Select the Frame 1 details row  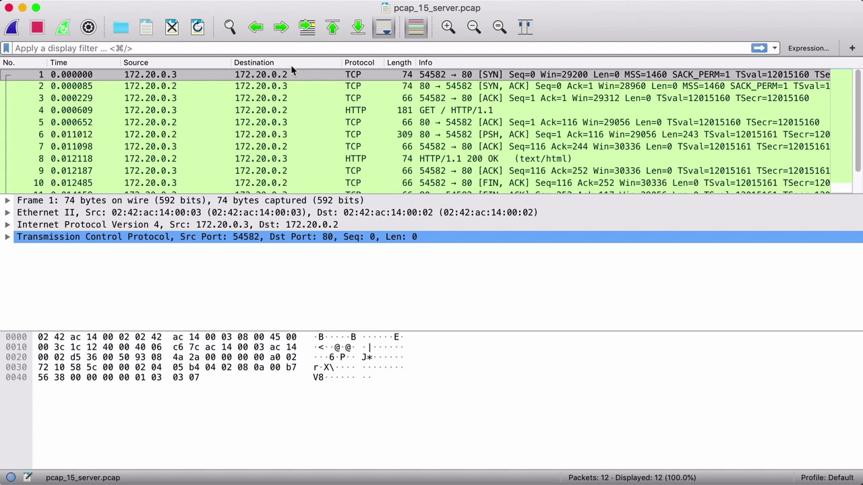[431, 201]
